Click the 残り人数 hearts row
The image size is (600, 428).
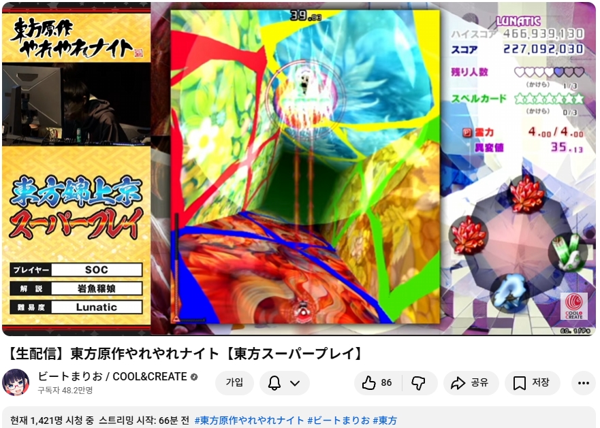(x=549, y=72)
